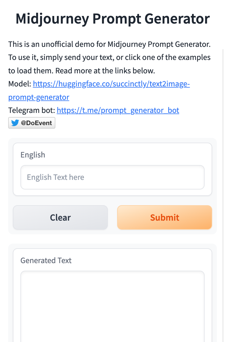Image resolution: width=225 pixels, height=342 pixels.
Task: Click the 'Model:' label text
Action: click(x=20, y=84)
